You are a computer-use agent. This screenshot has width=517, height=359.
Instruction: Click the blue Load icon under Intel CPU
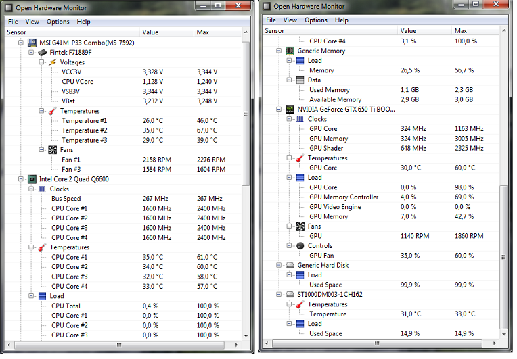point(42,296)
